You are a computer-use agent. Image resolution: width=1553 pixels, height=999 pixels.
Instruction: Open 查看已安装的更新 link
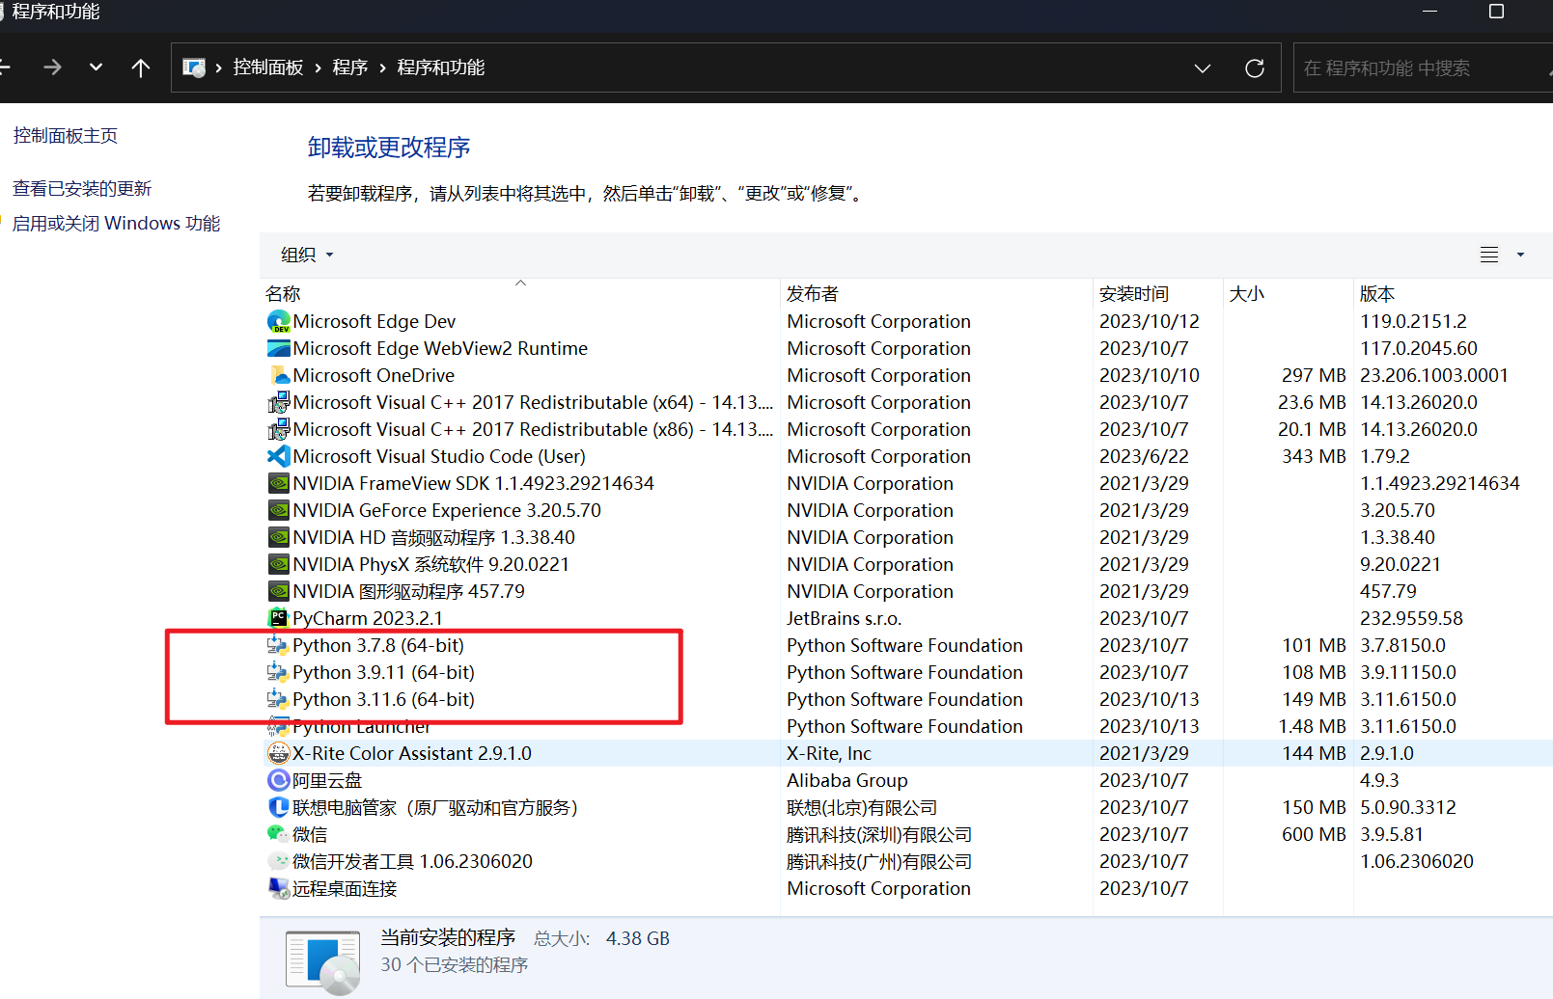[82, 189]
